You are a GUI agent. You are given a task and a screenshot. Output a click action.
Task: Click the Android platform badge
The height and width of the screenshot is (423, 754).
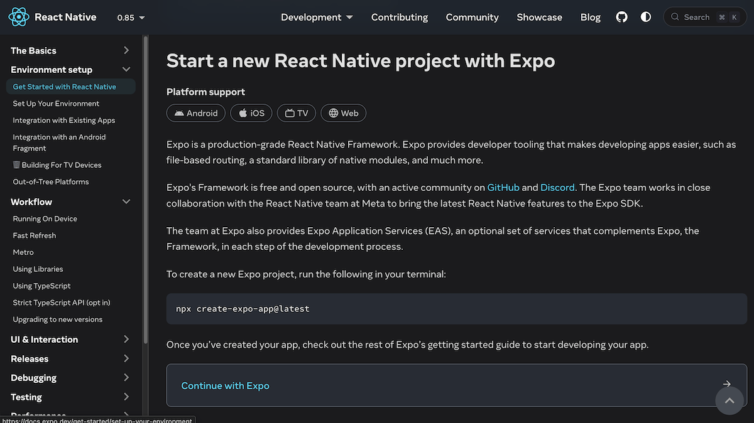(x=196, y=113)
